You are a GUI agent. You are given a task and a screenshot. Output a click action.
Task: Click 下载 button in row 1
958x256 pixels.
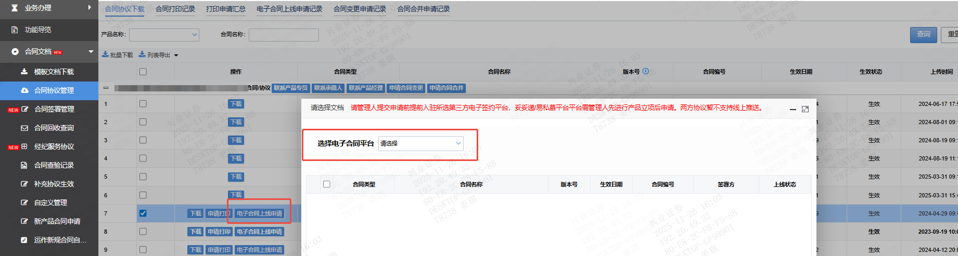tap(236, 104)
